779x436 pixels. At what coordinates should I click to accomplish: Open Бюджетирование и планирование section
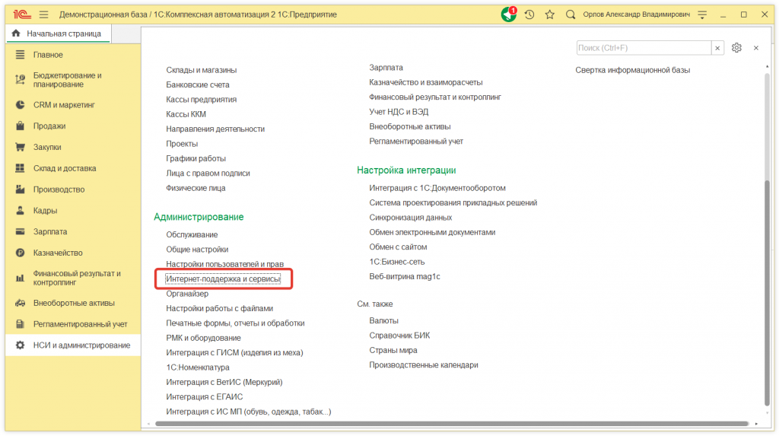(73, 80)
